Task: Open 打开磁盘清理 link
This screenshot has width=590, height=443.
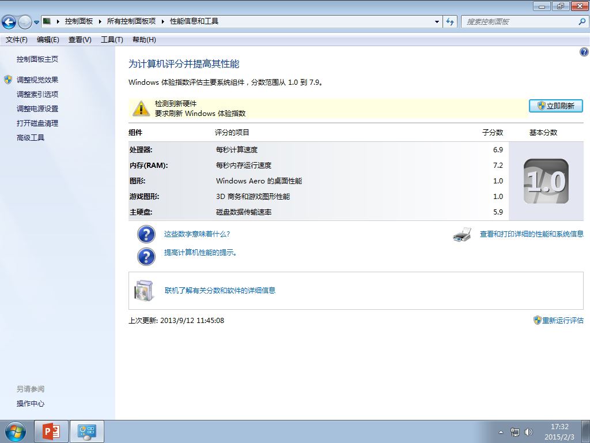Action: [37, 123]
